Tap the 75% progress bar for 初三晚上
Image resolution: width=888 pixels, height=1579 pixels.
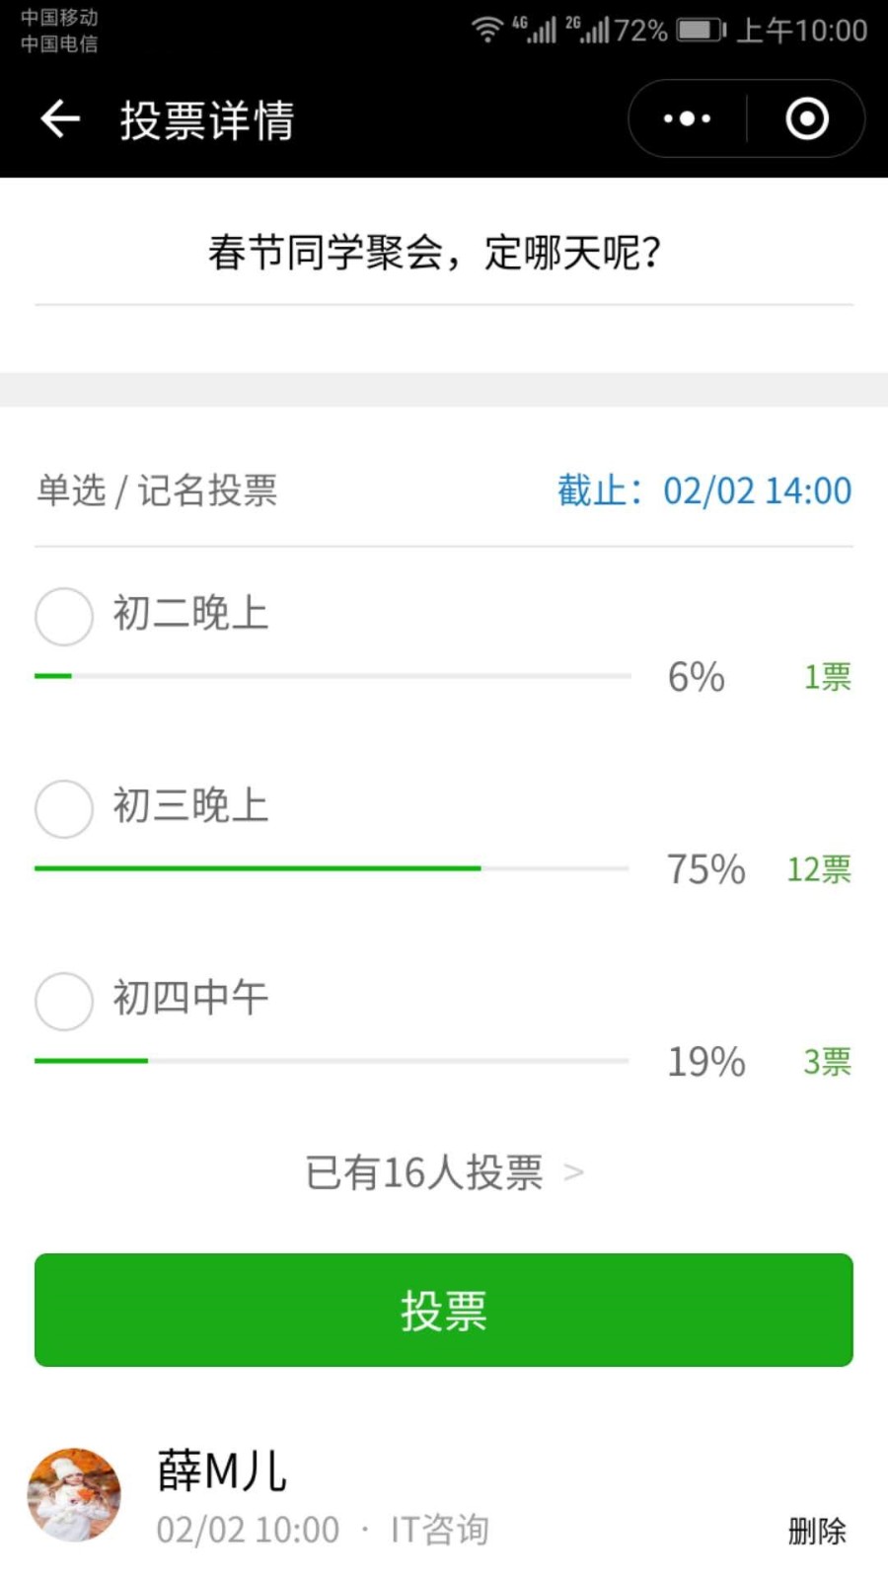332,868
